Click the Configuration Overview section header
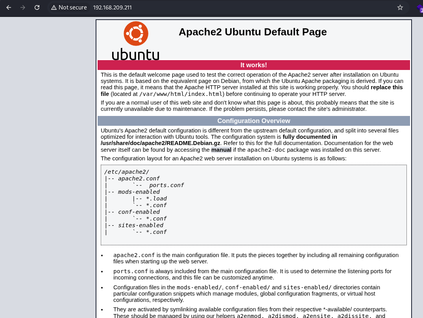The image size is (423, 318). click(x=253, y=121)
